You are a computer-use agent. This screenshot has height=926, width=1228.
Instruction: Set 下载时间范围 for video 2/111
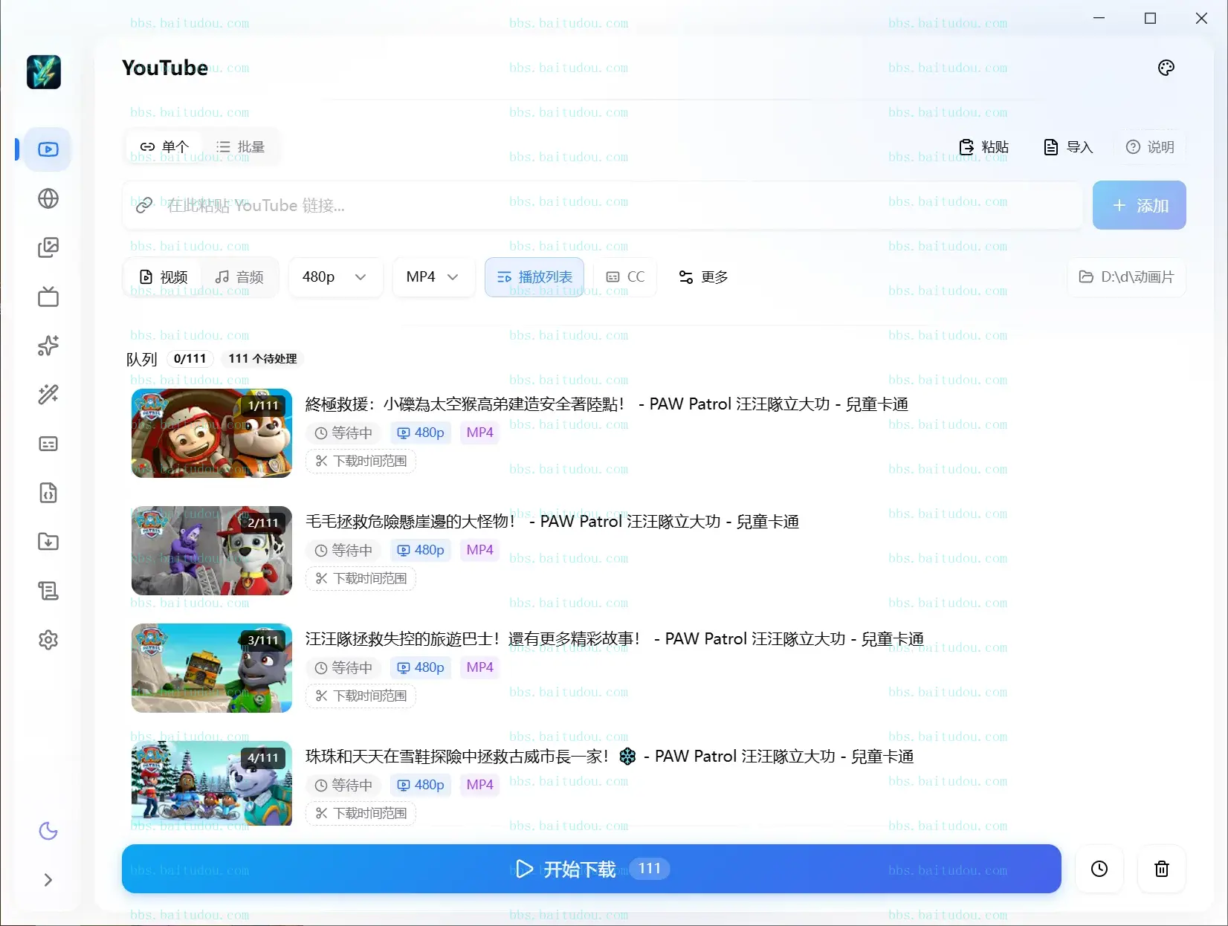361,579
